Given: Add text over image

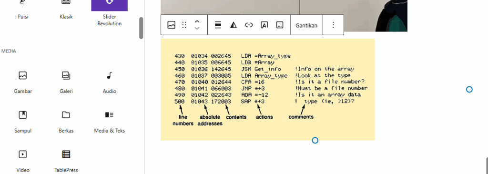Looking at the screenshot, I should (264, 25).
